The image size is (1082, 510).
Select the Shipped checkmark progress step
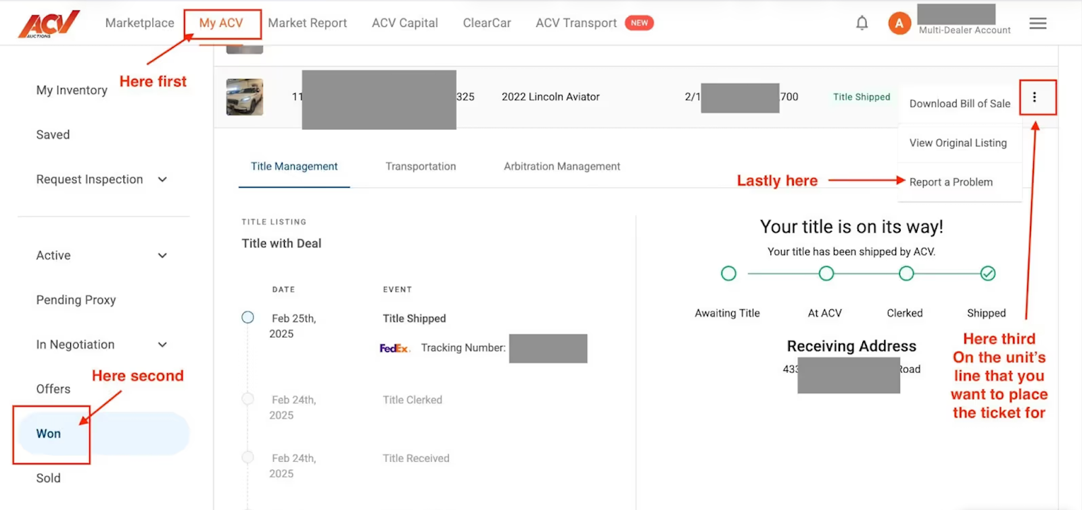987,274
